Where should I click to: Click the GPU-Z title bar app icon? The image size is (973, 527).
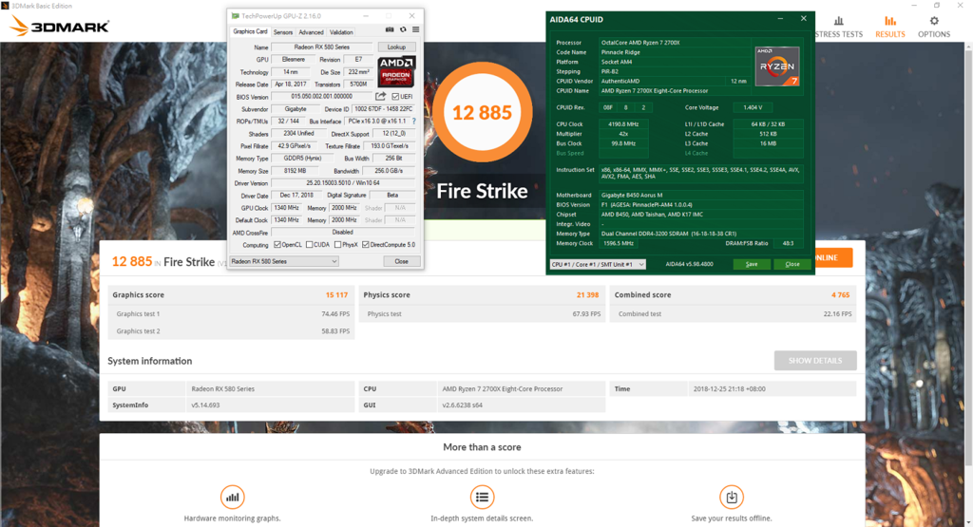[236, 15]
